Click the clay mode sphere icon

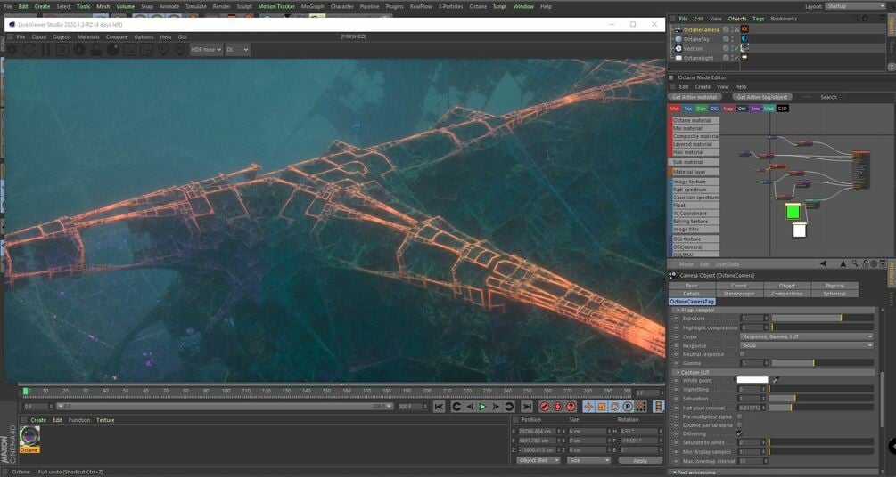tap(113, 50)
